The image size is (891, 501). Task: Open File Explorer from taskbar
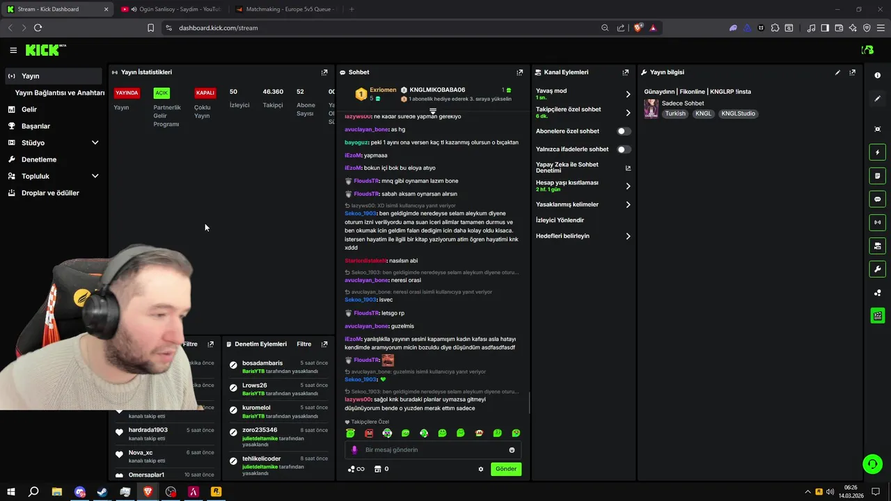click(x=57, y=491)
